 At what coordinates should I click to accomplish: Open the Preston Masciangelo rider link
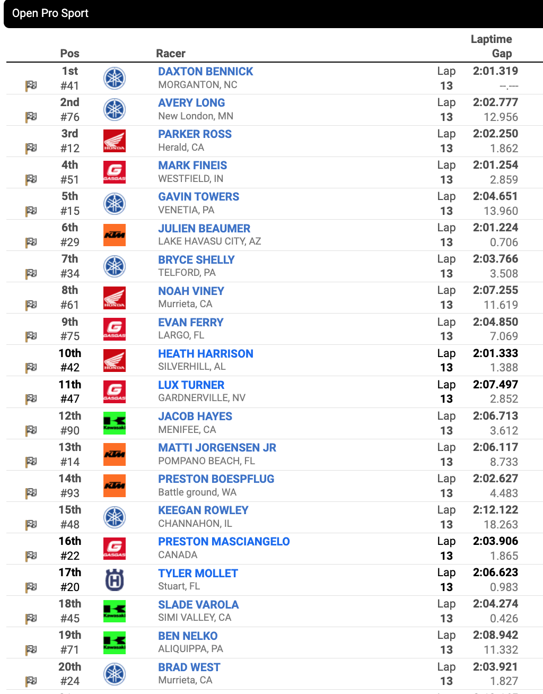point(224,541)
